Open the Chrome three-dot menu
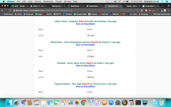Image resolution: width=171 pixels, height=107 pixels. pos(169,10)
